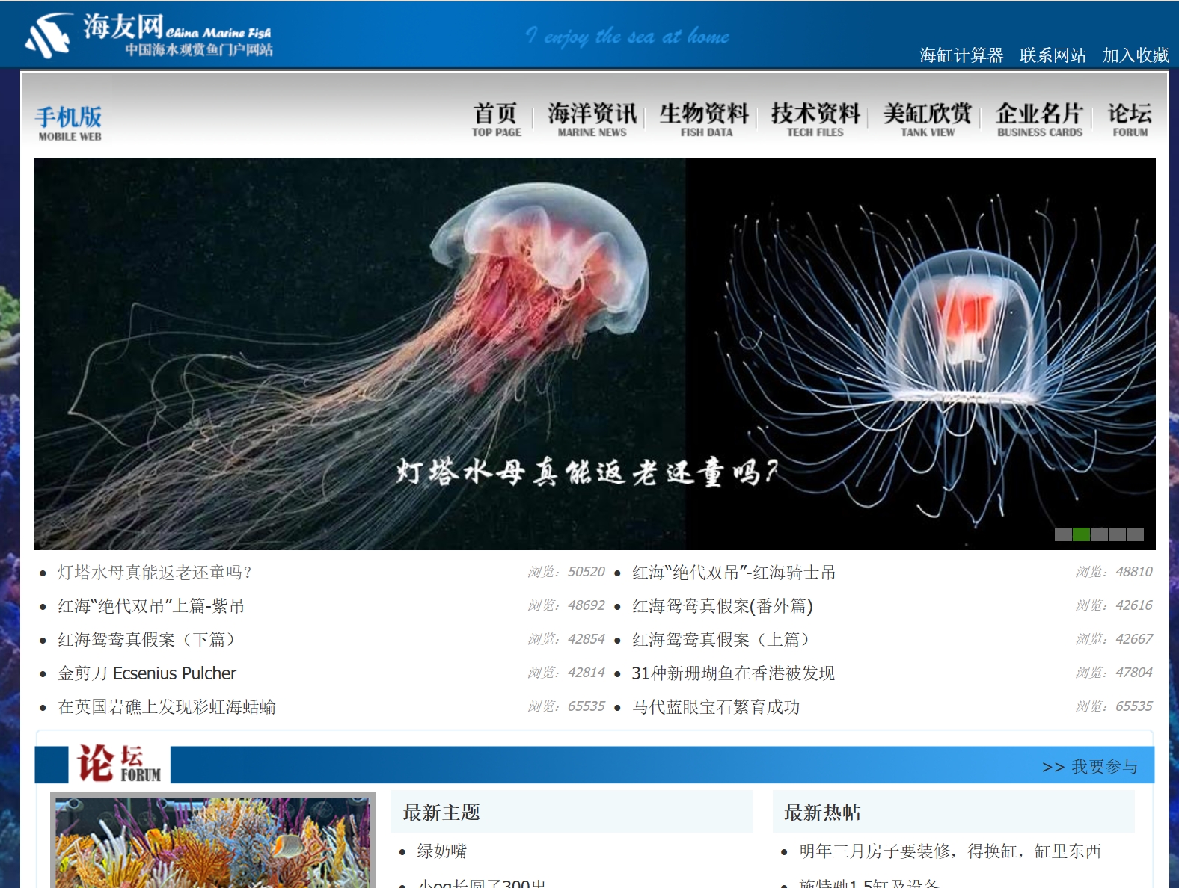Open the coral reef tank thumbnail
1179x888 pixels.
(x=213, y=841)
